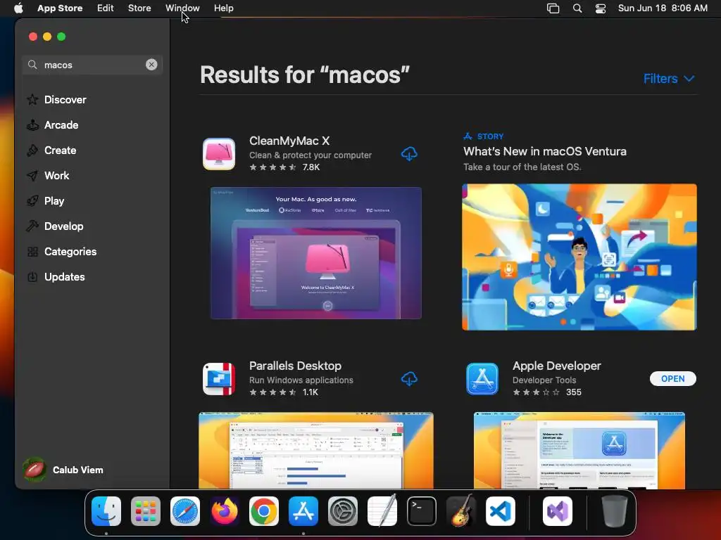
Task: Open the Apple menu
Action: click(x=18, y=8)
